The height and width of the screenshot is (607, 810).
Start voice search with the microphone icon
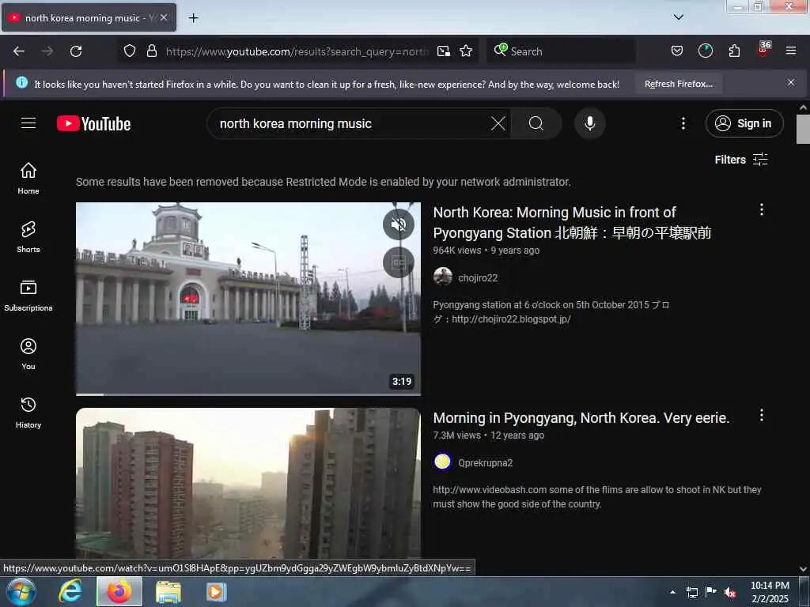click(x=589, y=123)
